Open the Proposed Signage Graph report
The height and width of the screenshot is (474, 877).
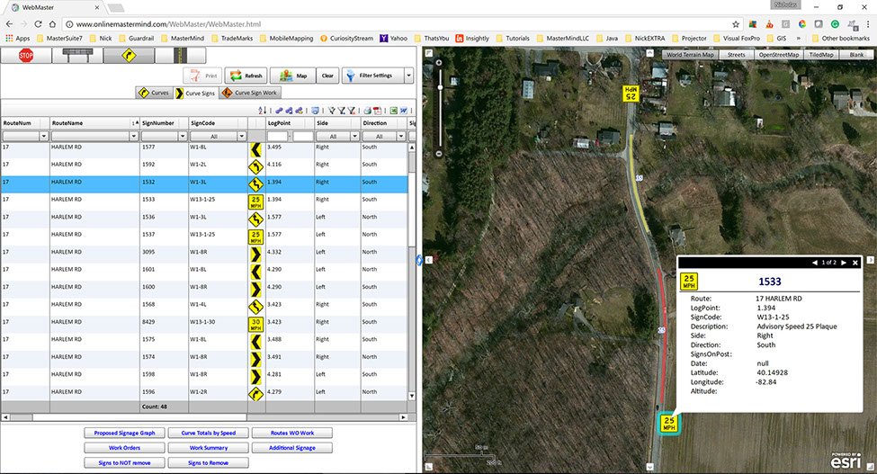point(125,433)
